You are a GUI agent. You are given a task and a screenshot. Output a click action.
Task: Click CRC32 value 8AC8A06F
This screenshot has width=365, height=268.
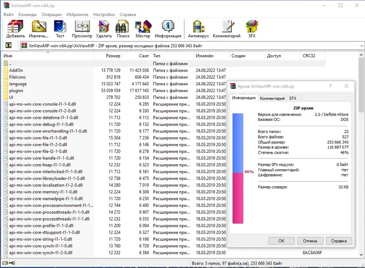pos(312,253)
